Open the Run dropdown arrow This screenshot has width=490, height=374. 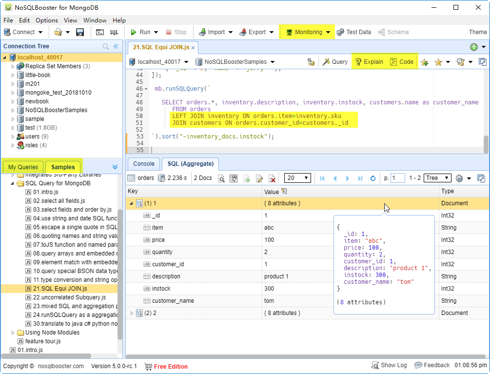tap(156, 32)
